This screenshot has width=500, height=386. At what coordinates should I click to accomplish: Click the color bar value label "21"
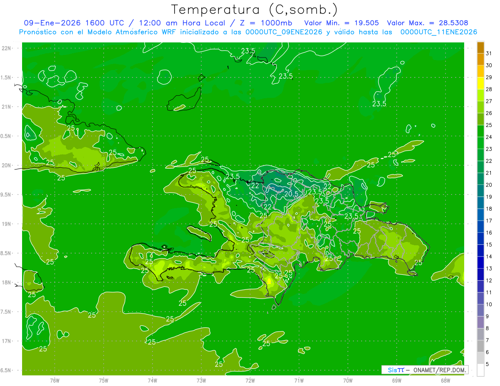tap(489, 173)
